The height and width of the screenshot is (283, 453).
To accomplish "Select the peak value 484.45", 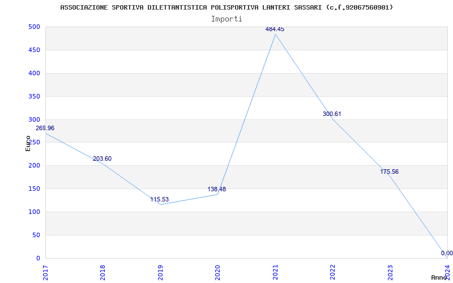I will tap(275, 29).
